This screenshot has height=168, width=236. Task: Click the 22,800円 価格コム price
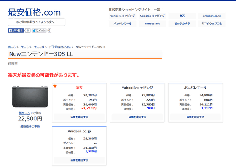tap(30, 119)
